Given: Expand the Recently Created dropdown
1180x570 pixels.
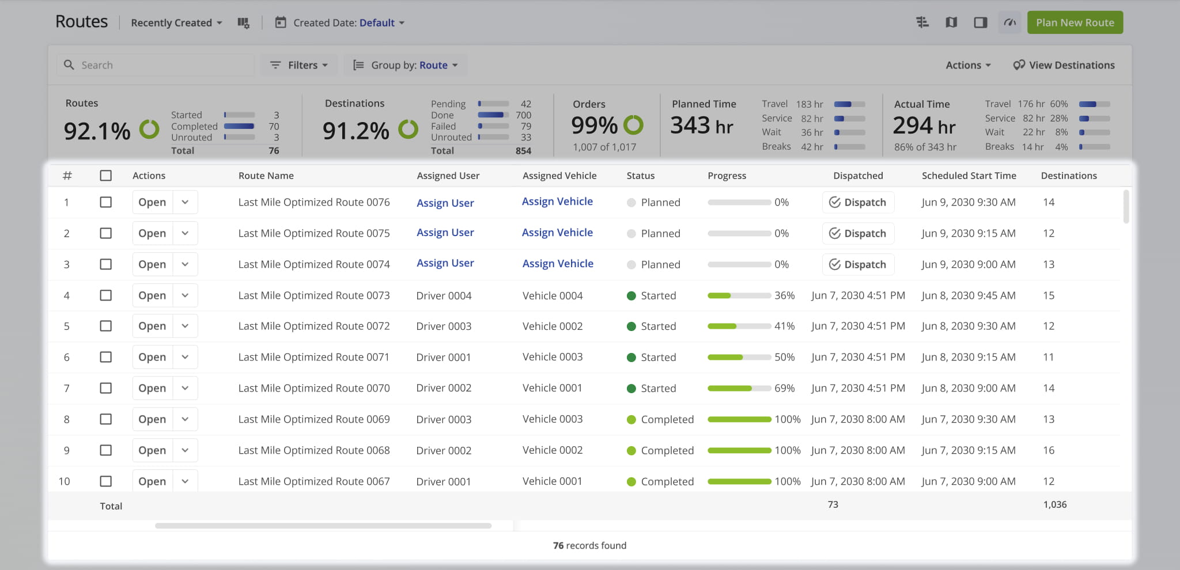Looking at the screenshot, I should 176,23.
